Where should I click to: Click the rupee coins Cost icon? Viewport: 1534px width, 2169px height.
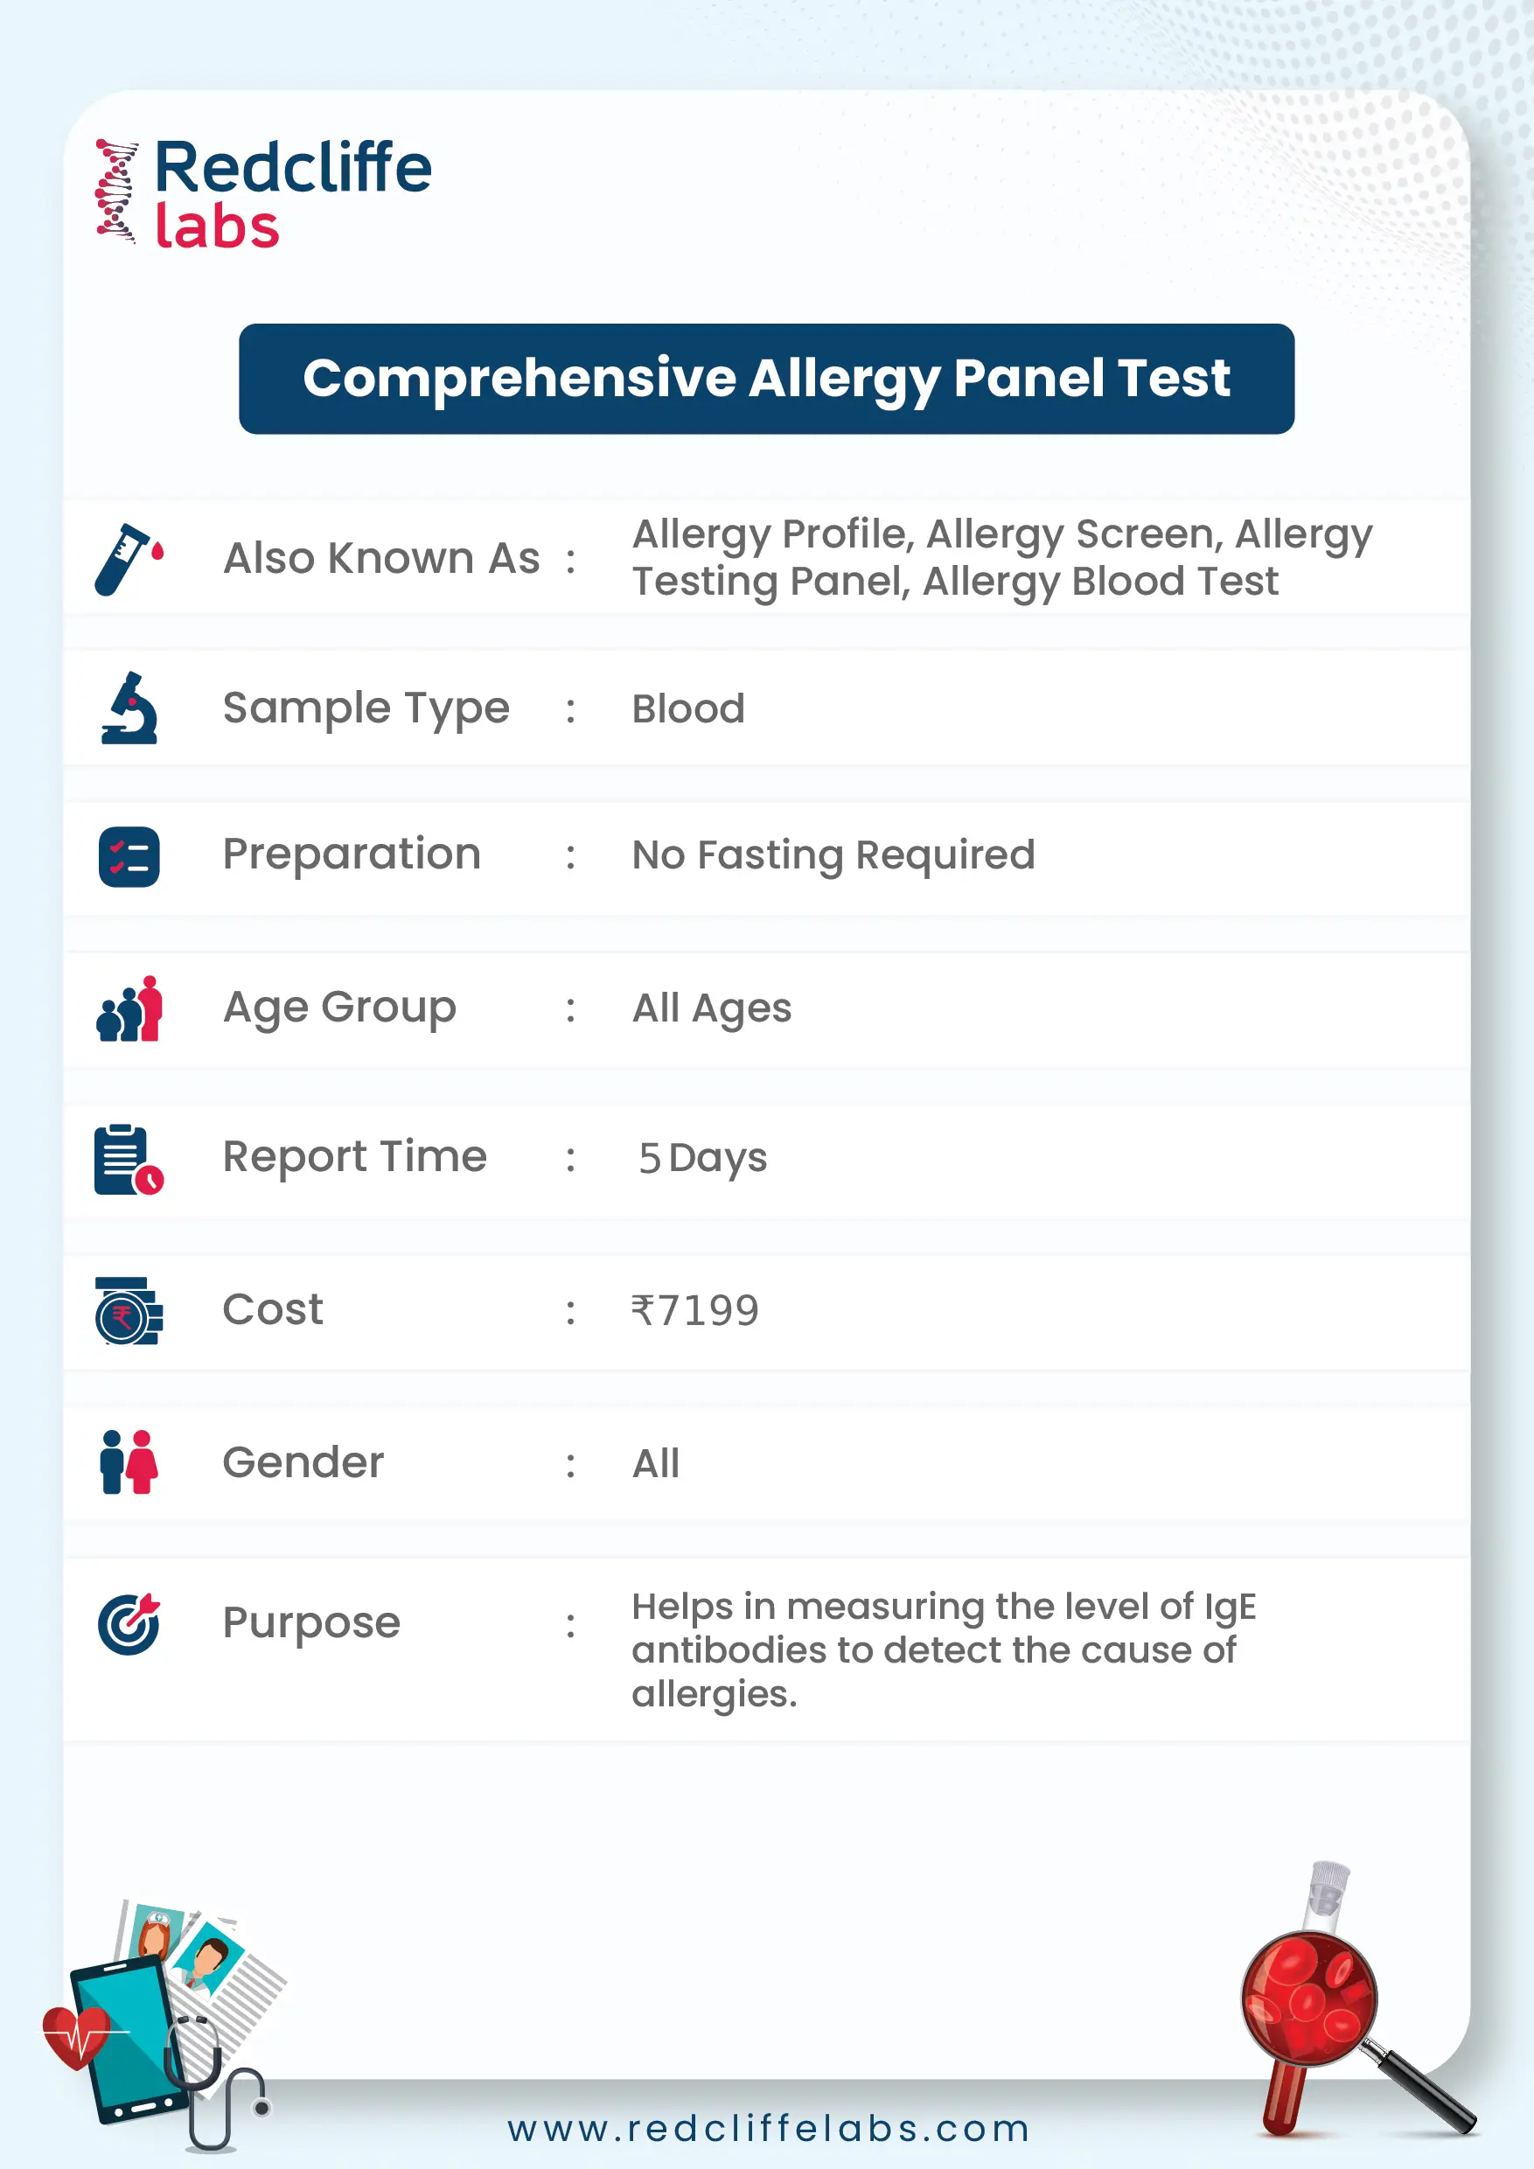(x=129, y=1310)
